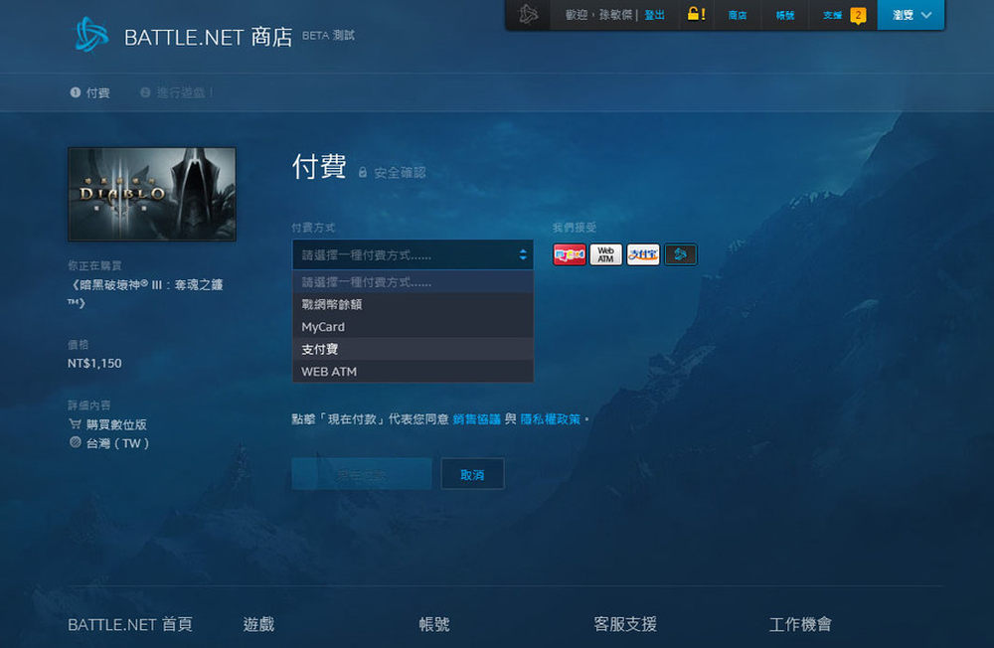Open the 工作機會 footer section link

pos(800,624)
